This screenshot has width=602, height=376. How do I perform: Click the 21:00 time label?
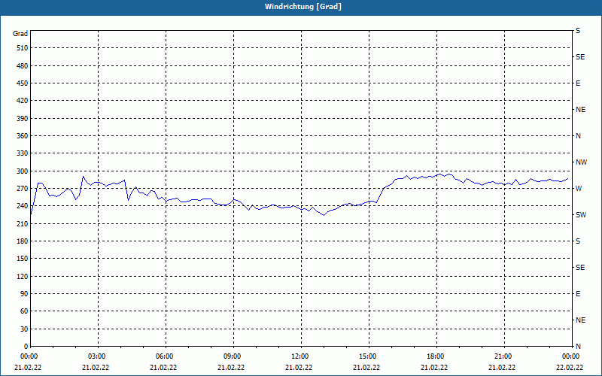[503, 356]
